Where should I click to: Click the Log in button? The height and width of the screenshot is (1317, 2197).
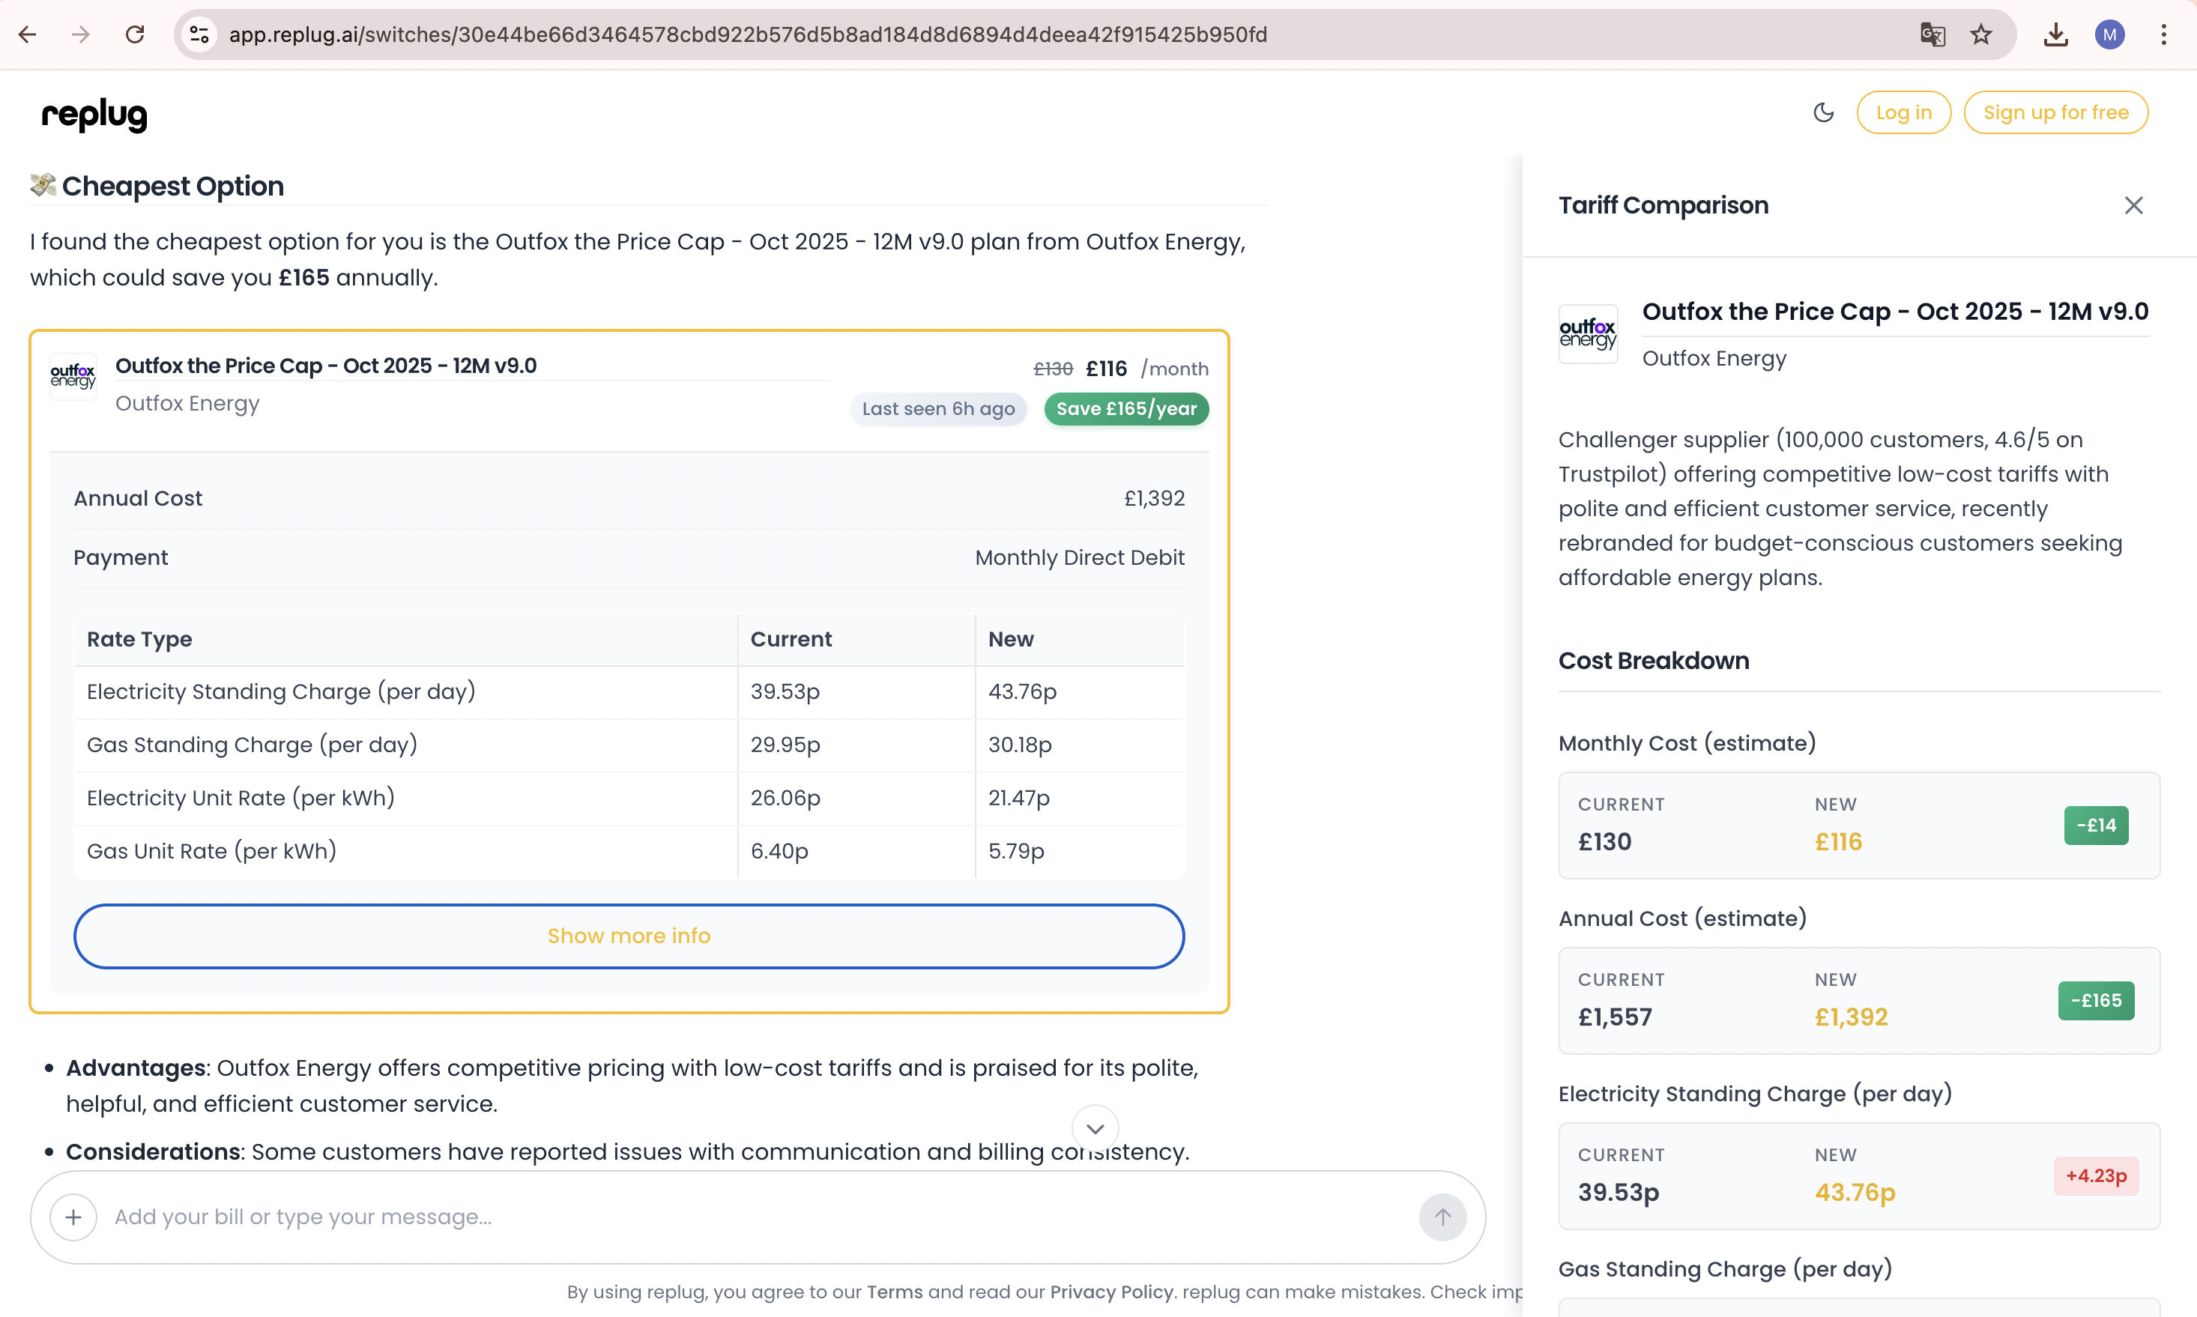coord(1903,112)
